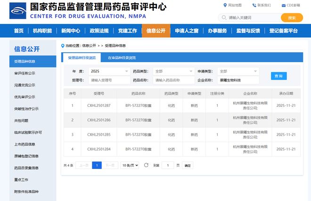Click the magnifier icon in search box
This screenshot has width=311, height=201.
pos(224,17)
